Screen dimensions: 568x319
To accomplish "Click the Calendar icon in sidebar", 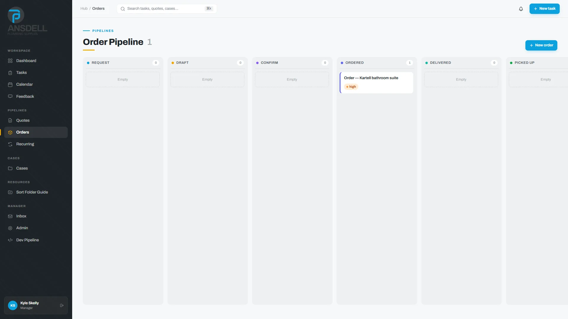I will click(x=10, y=84).
